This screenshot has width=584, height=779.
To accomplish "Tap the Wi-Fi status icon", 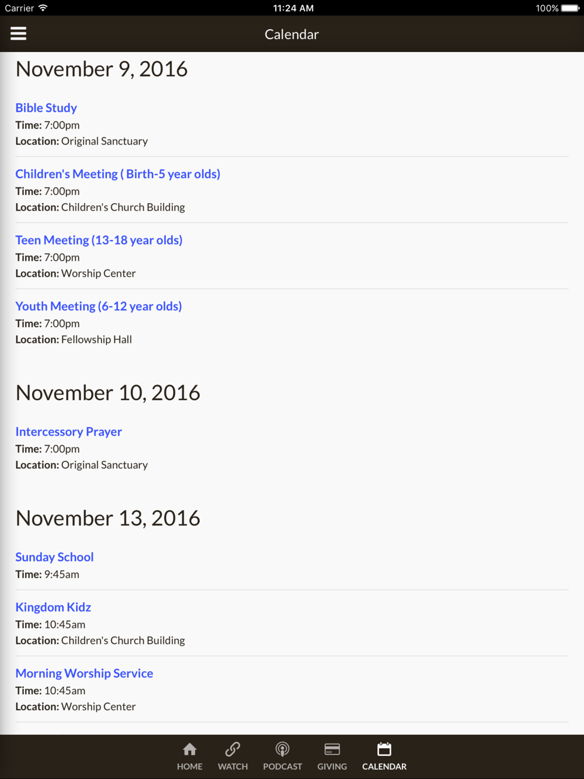I will (43, 8).
